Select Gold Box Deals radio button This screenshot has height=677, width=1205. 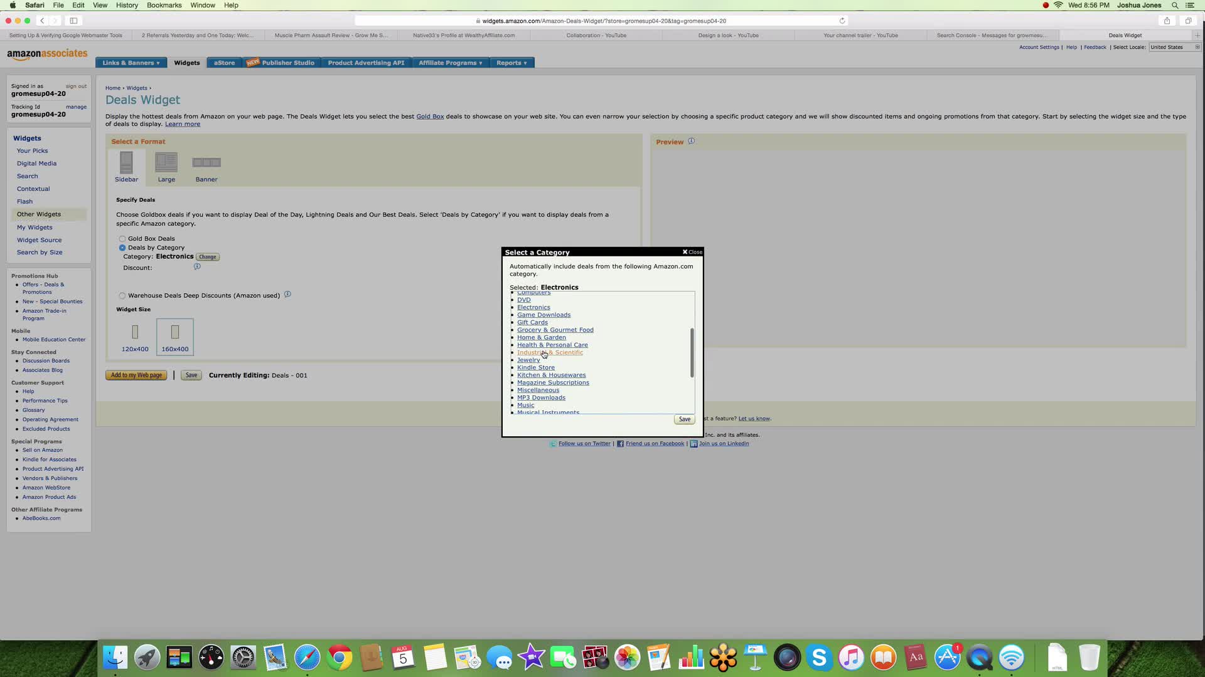[x=122, y=239]
